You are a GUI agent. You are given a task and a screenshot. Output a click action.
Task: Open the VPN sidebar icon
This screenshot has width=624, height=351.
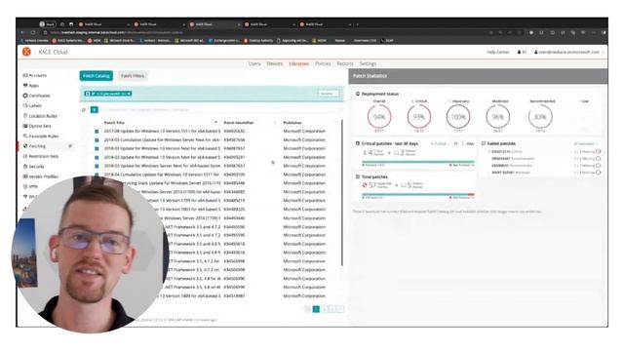(x=25, y=186)
